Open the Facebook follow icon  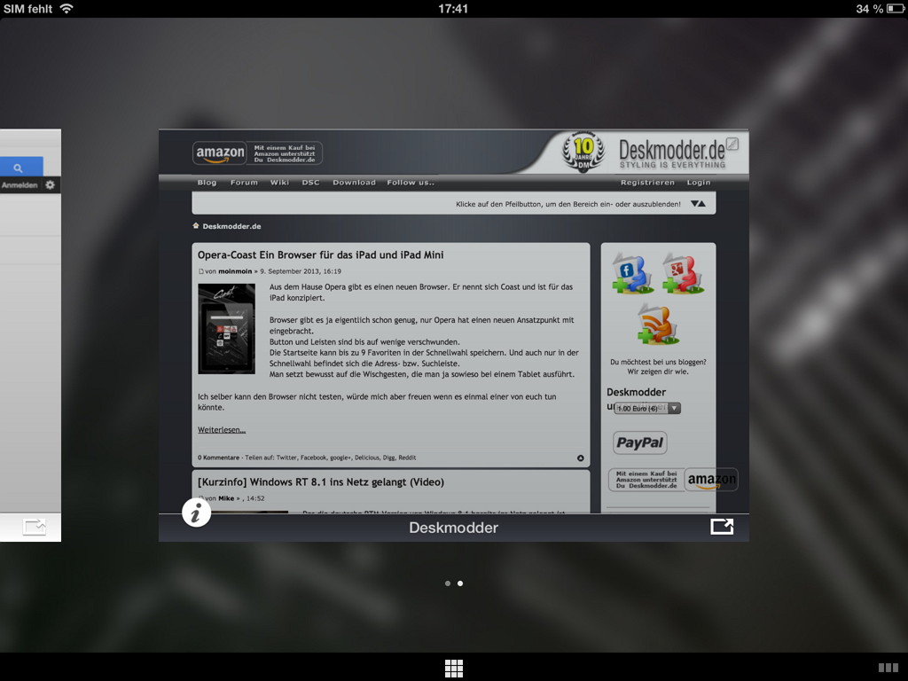[632, 271]
